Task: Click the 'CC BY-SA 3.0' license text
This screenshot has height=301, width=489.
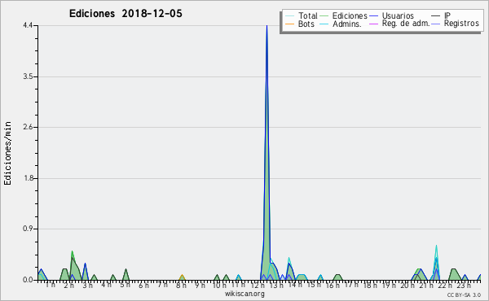Action: pyautogui.click(x=464, y=295)
